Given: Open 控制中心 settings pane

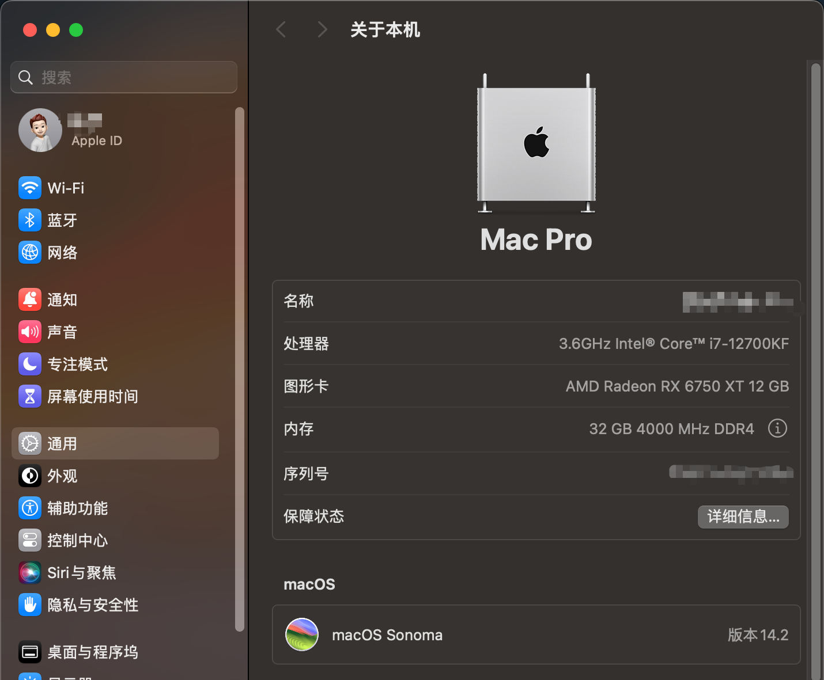Looking at the screenshot, I should point(77,540).
